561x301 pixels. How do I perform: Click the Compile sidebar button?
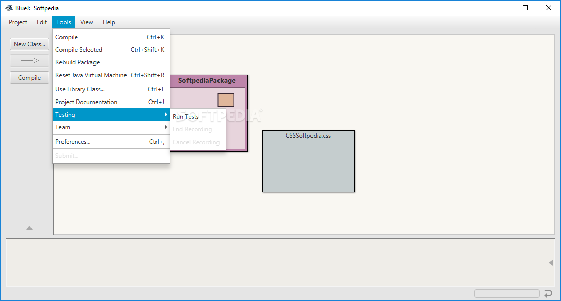(29, 78)
